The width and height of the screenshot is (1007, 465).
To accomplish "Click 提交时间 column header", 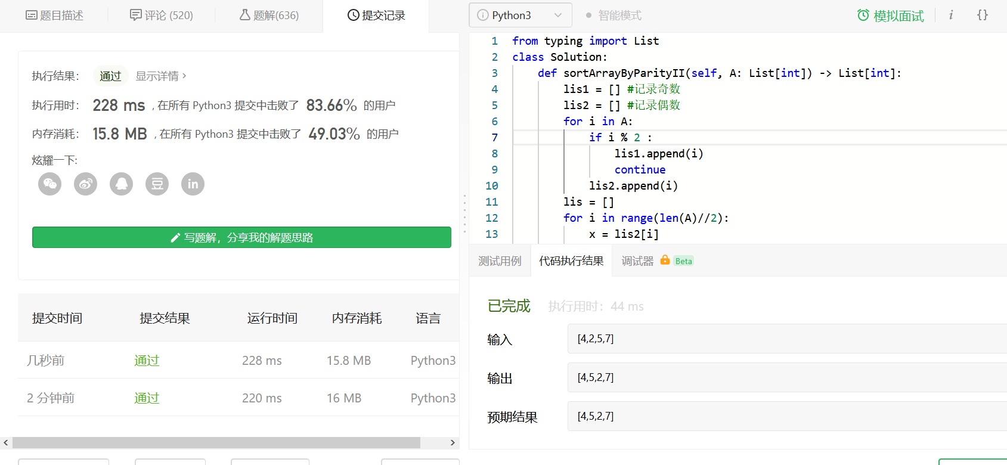I will tap(57, 318).
